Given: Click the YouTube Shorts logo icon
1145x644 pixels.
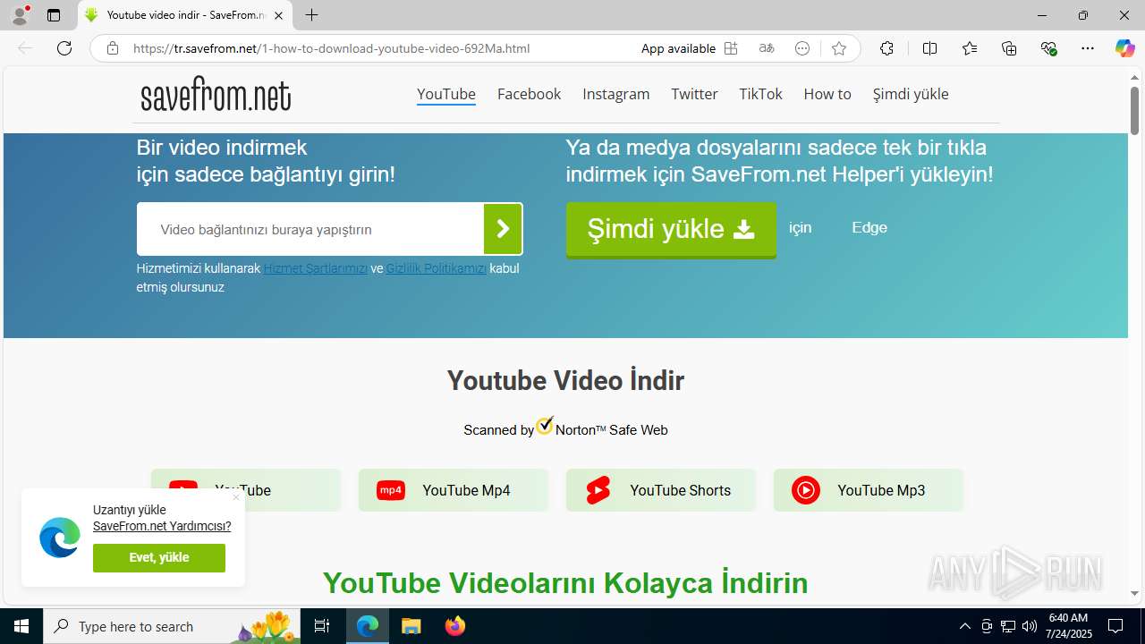Looking at the screenshot, I should [x=598, y=490].
